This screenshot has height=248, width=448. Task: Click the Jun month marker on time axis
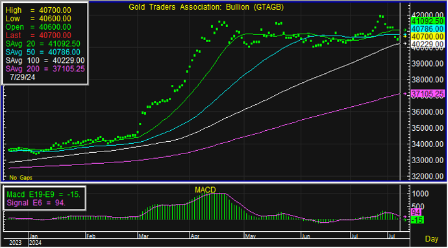pos(306,236)
